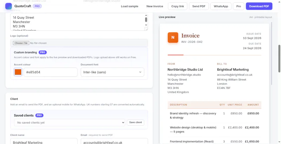Screen dimensions: 281x144
Task: Click the address textarea scroll down arrow
Action: pos(146,25)
